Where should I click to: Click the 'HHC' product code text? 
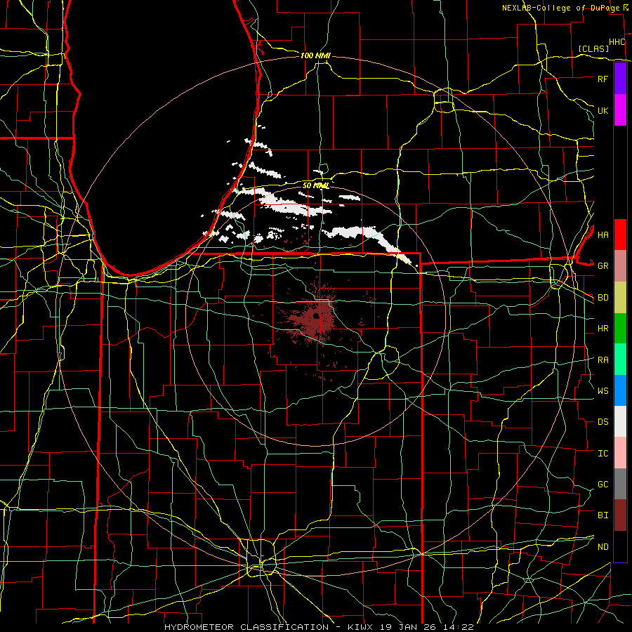(617, 42)
